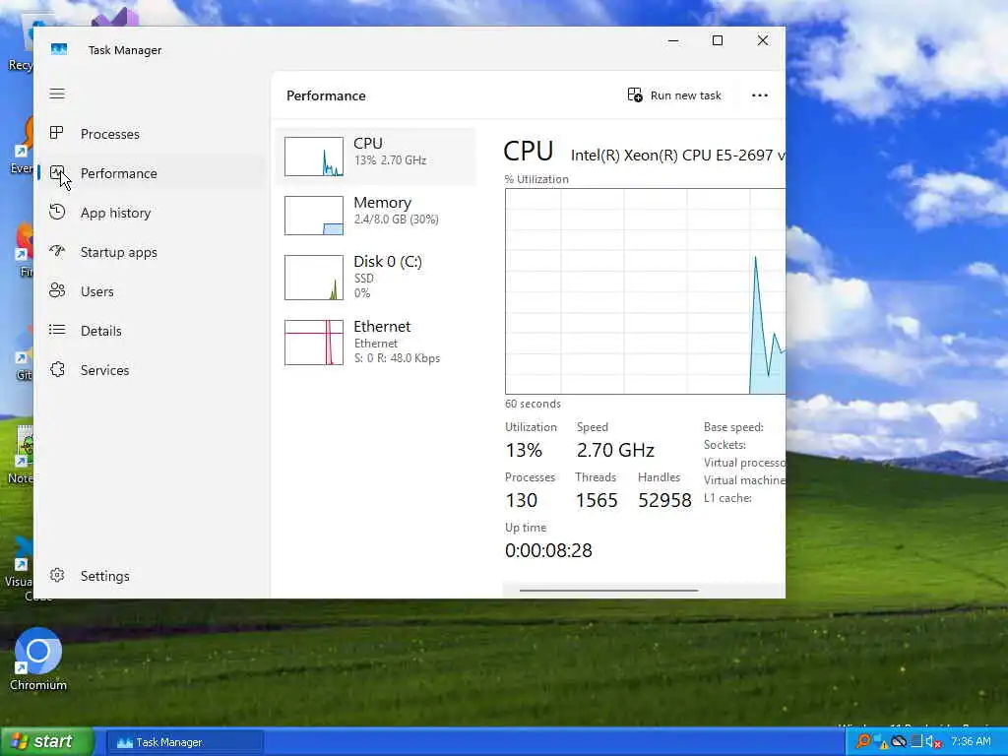The height and width of the screenshot is (756, 1008).
Task: Select the Ethernet mini graph thumbnail
Action: tap(314, 343)
